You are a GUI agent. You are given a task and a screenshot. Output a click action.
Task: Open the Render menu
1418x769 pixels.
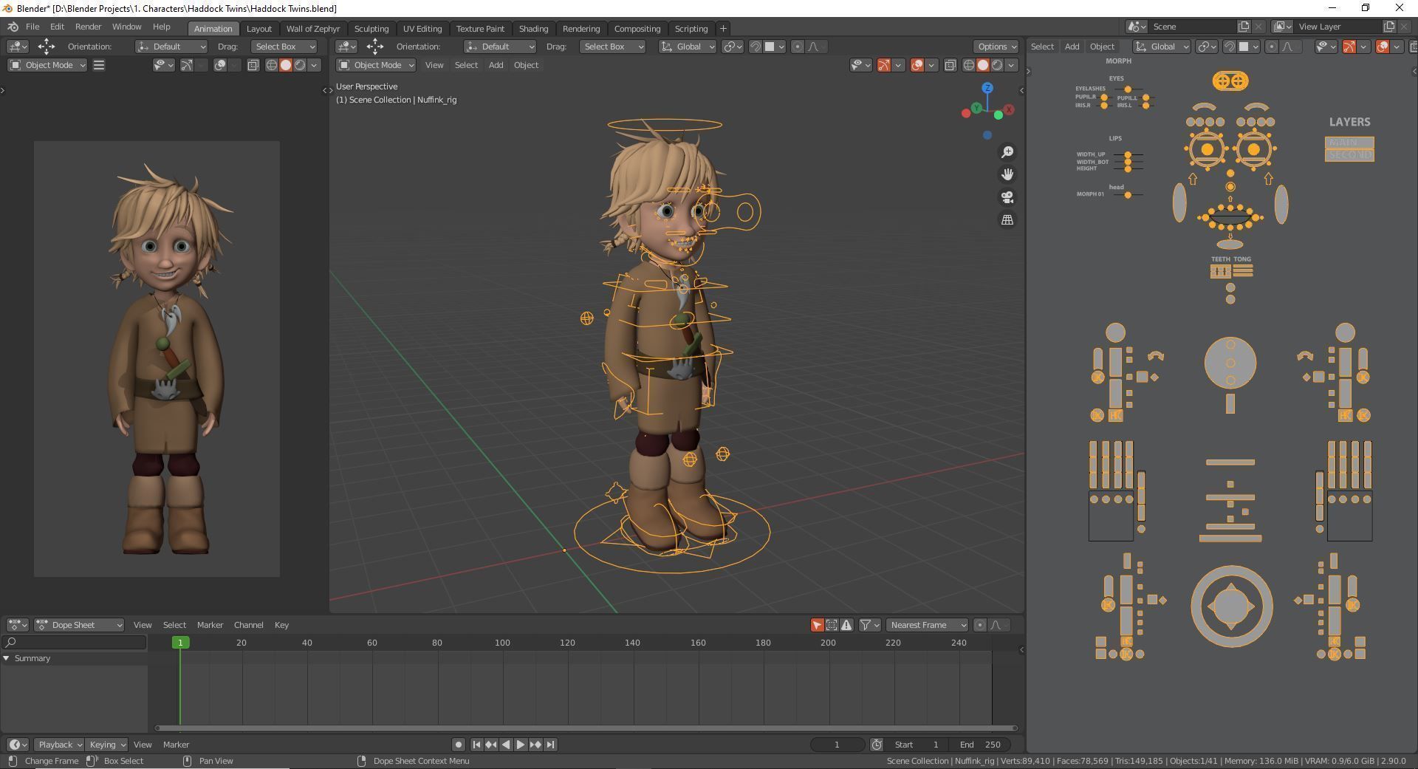88,27
